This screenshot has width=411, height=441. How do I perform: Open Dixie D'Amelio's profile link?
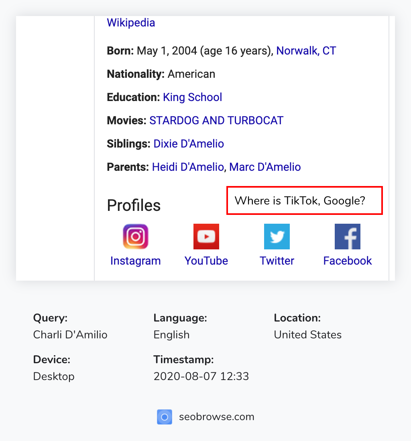point(188,144)
